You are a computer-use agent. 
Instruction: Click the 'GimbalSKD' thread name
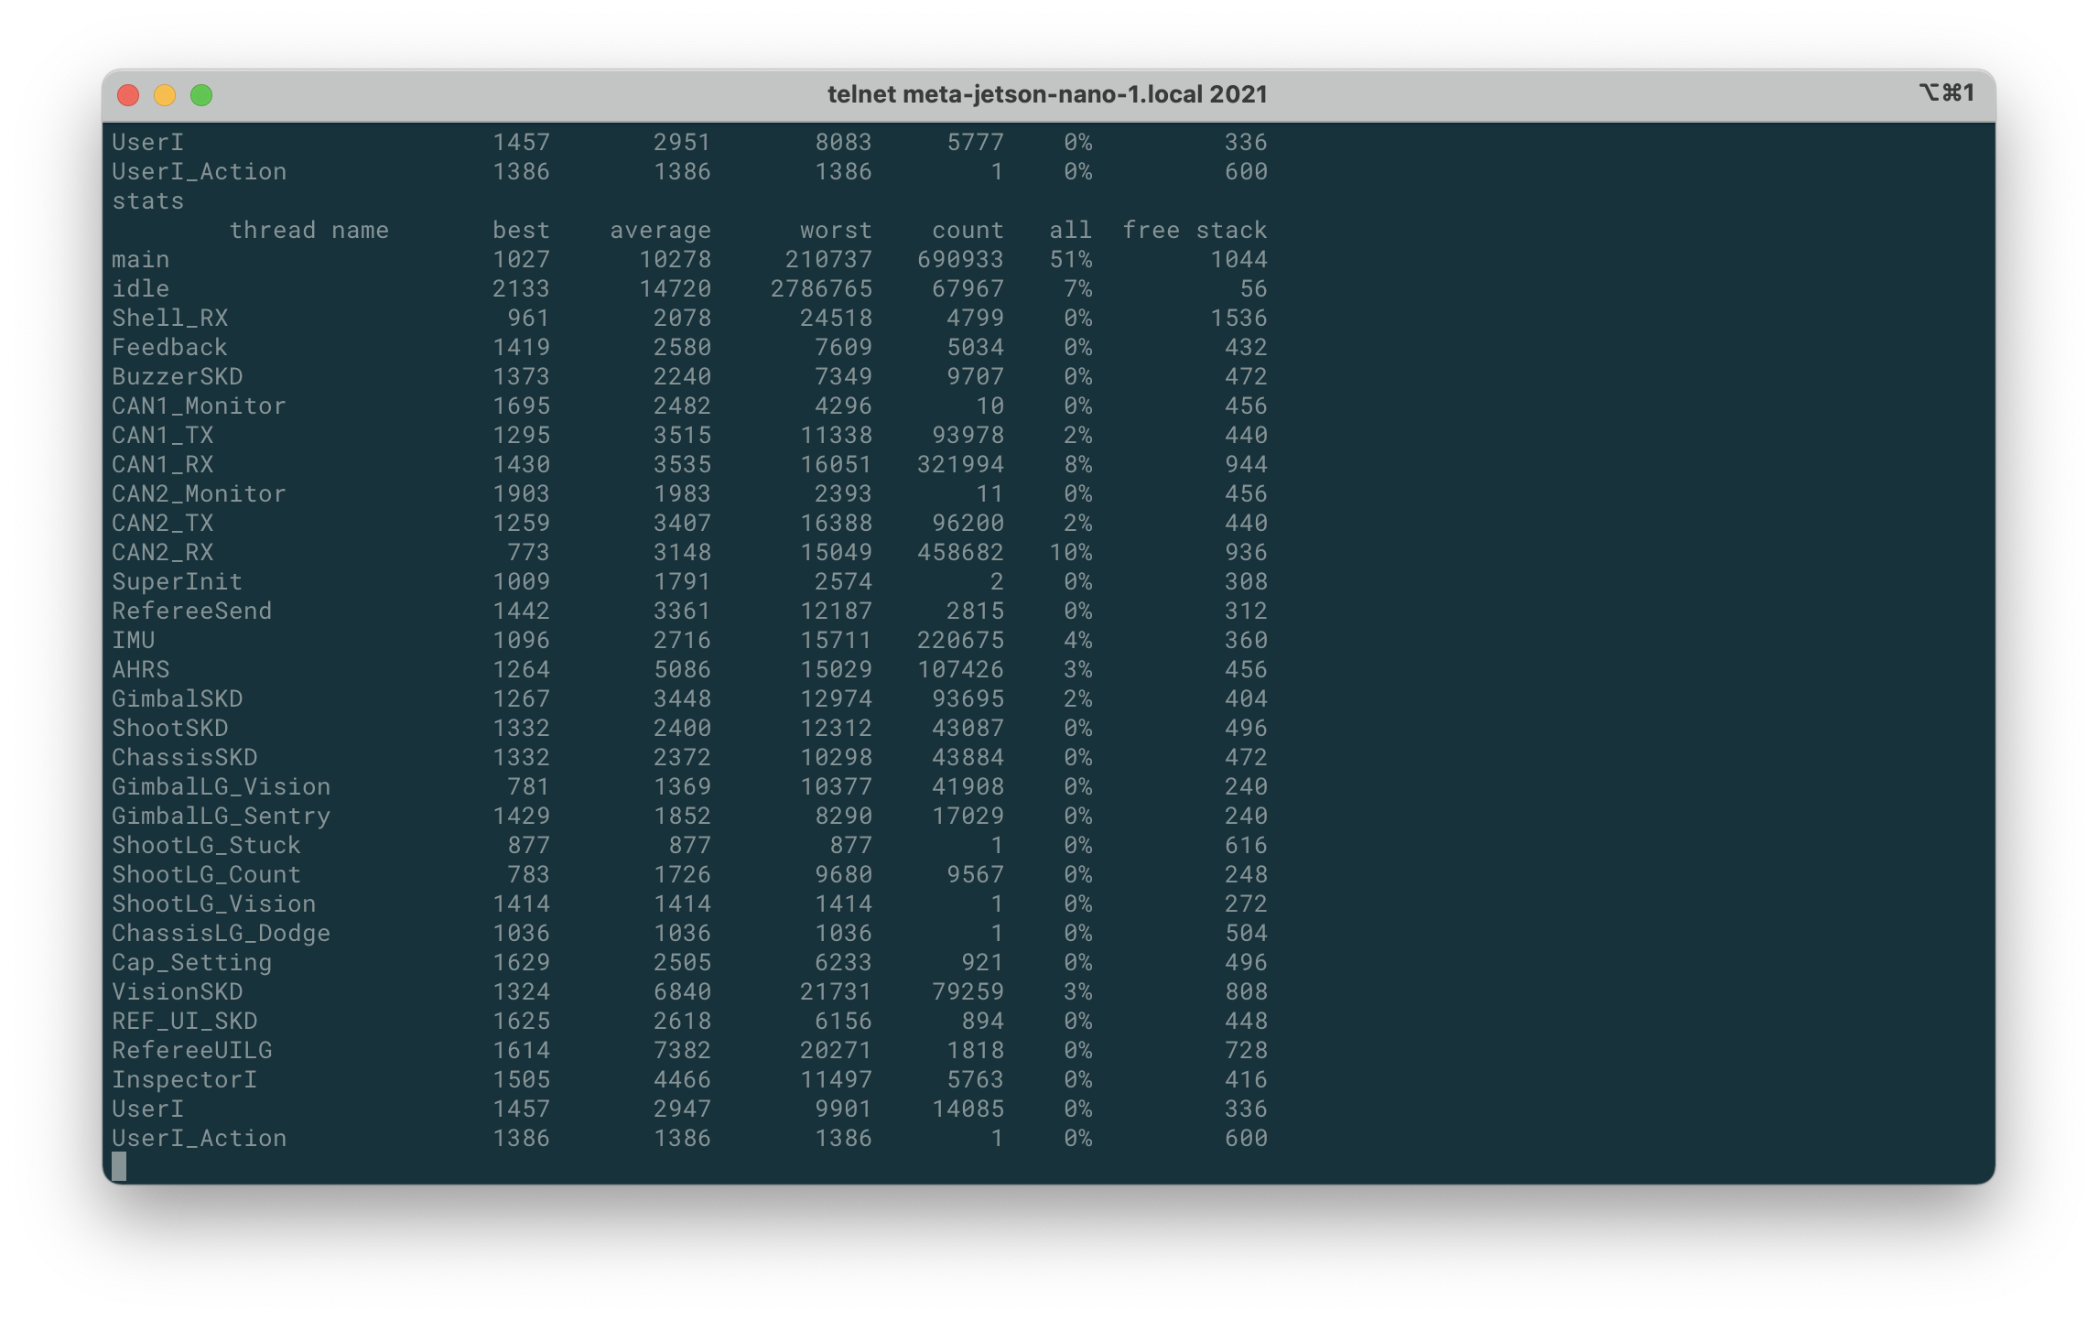tap(178, 698)
